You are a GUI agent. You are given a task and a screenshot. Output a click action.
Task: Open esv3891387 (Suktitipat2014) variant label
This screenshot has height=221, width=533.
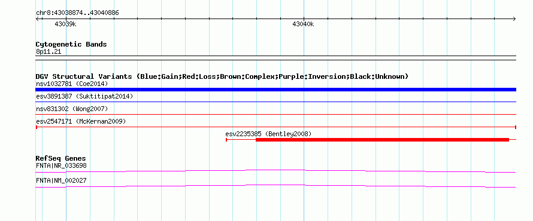(84, 96)
